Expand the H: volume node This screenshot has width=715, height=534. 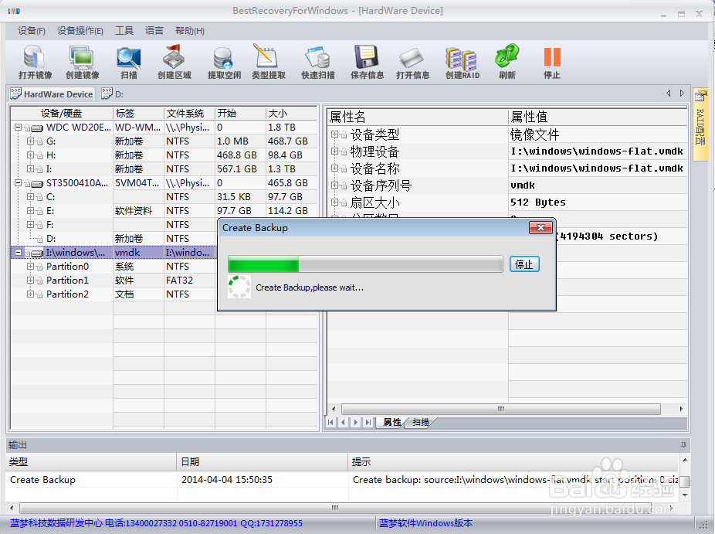point(30,155)
